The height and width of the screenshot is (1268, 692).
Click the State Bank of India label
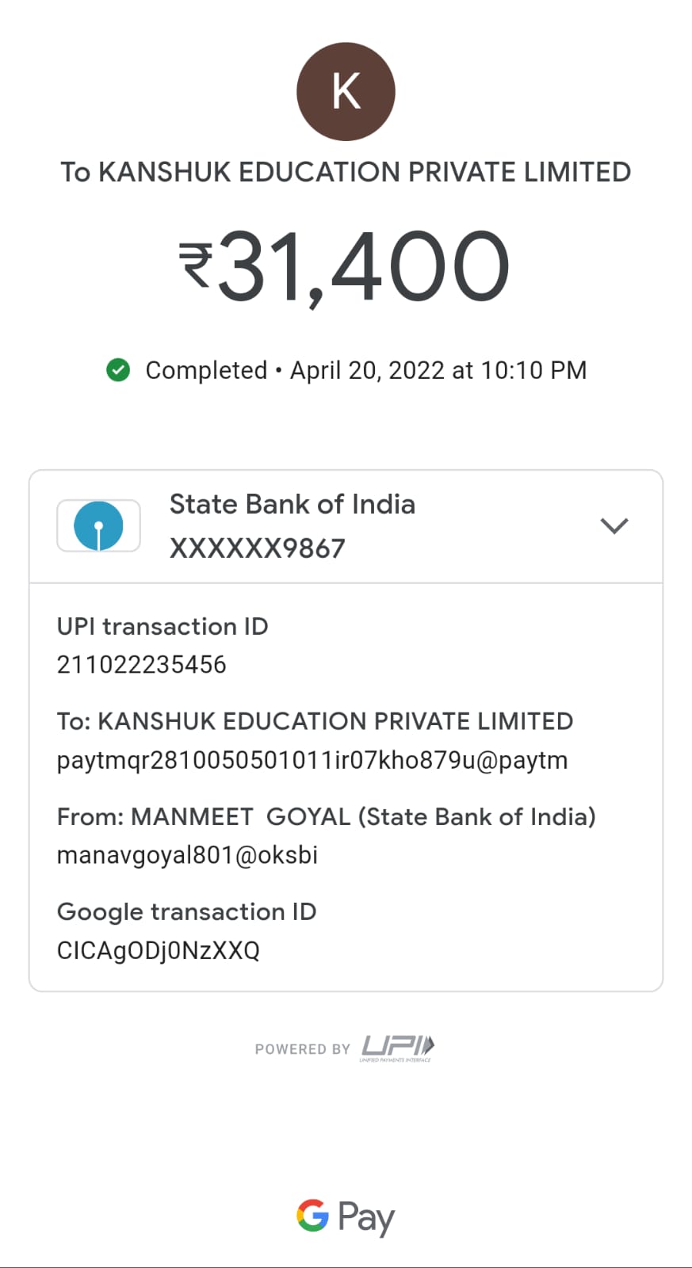pos(292,504)
